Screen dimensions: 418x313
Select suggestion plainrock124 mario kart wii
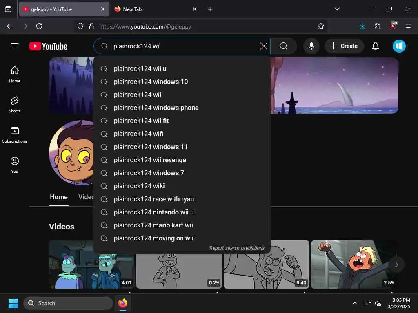click(182, 225)
